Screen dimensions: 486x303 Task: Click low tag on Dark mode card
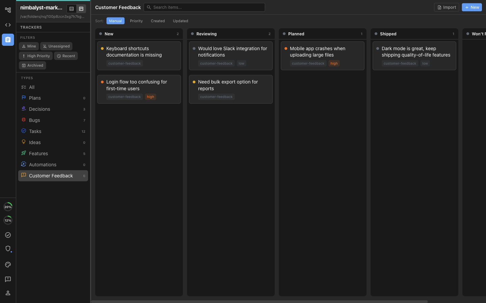425,63
